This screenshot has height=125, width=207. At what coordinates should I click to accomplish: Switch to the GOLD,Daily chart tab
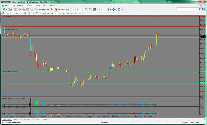click(x=47, y=119)
